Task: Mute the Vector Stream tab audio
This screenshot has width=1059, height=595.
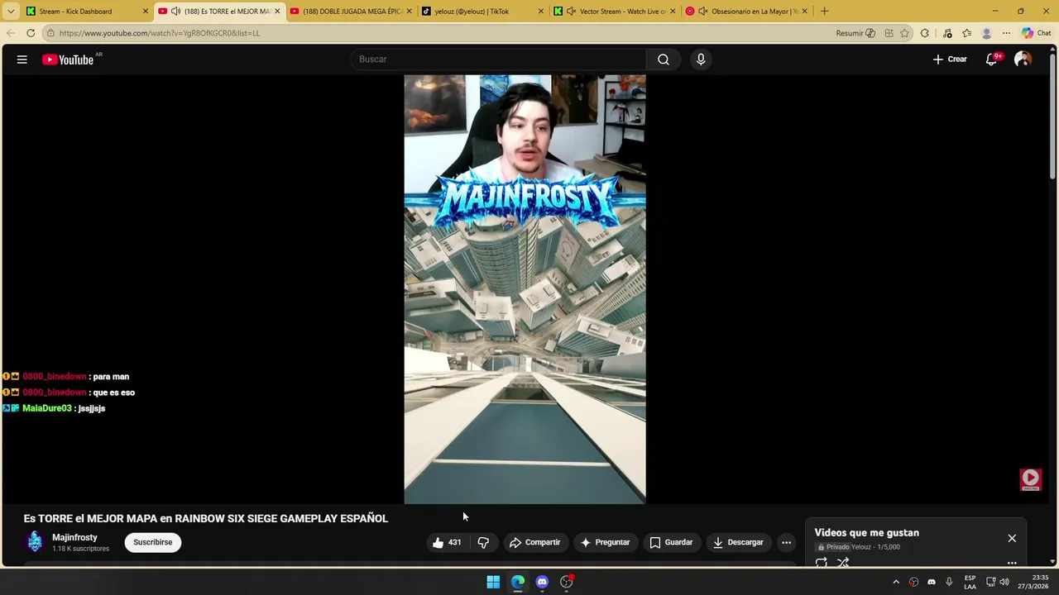Action: [x=571, y=12]
